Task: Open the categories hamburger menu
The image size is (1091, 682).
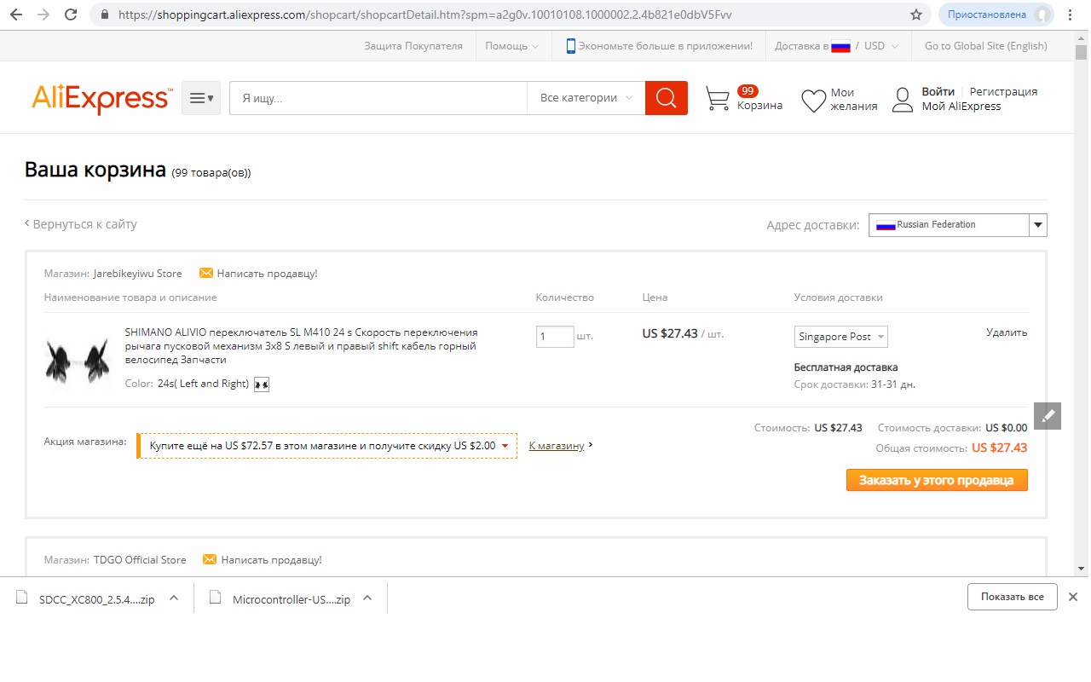Action: [x=201, y=98]
